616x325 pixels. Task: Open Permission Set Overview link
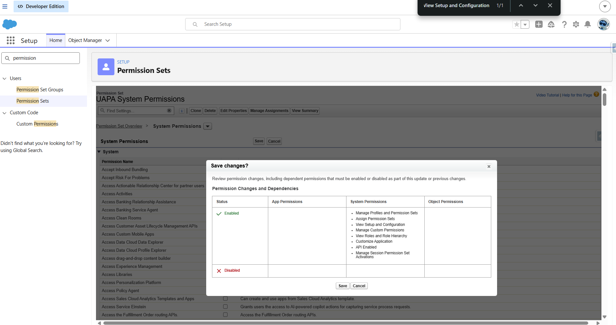pos(119,126)
